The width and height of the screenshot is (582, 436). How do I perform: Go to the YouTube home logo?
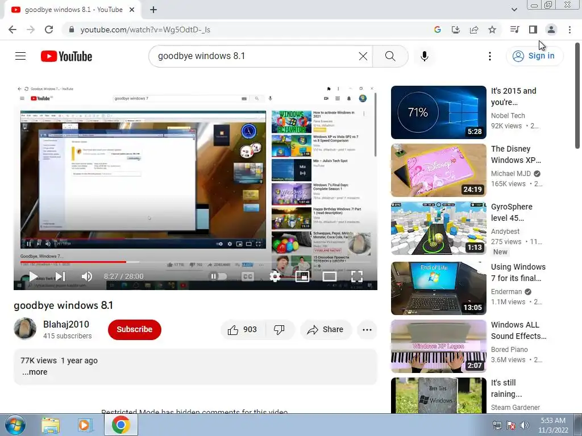66,56
